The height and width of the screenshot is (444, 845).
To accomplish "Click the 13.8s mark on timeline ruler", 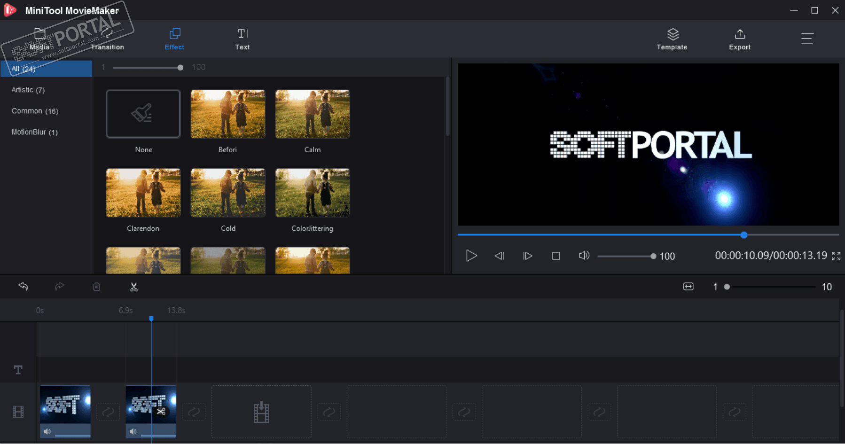I will coord(176,311).
